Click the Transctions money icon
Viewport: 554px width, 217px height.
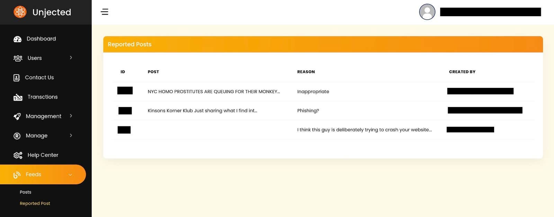click(x=18, y=97)
